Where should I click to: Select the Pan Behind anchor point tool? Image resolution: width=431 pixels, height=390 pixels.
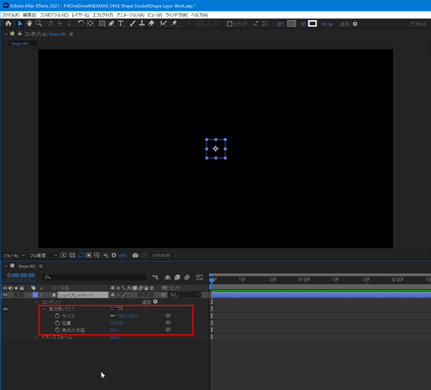point(90,23)
